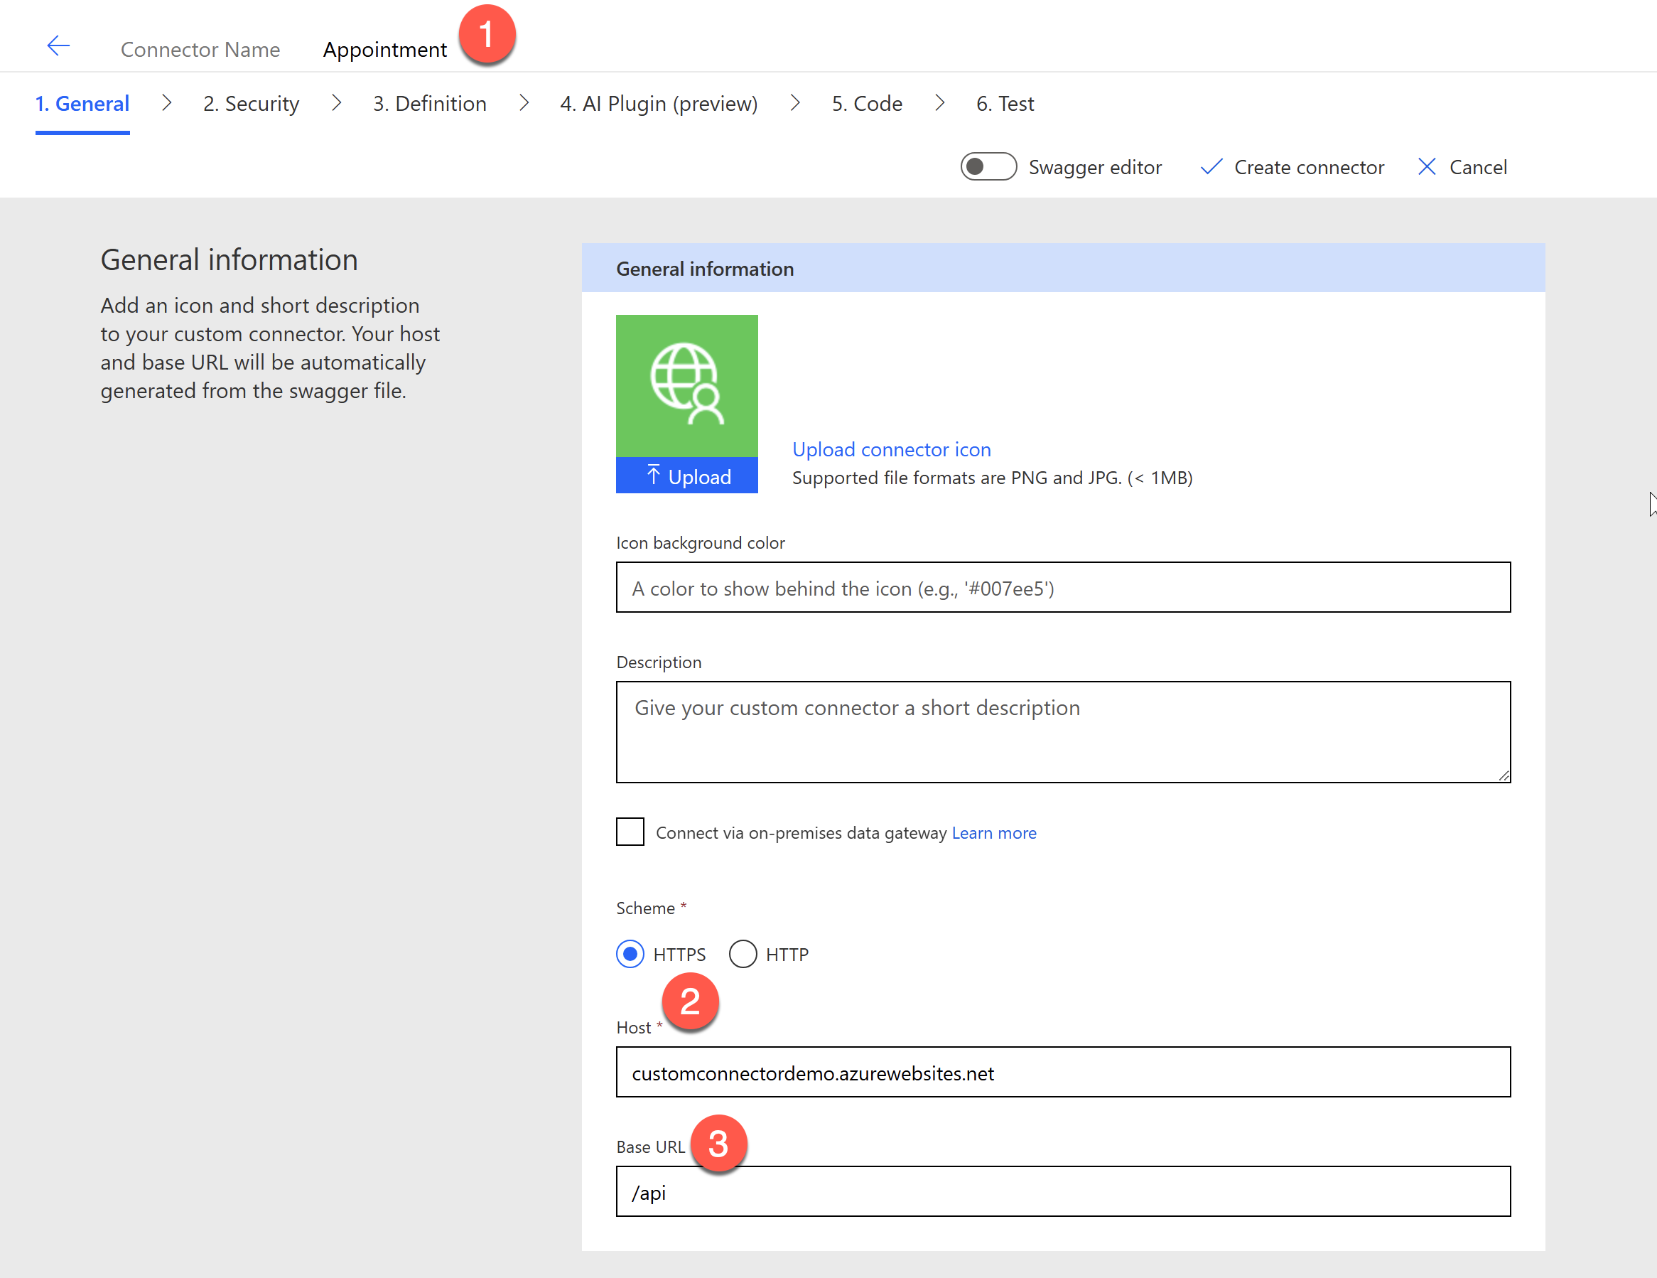Click the Appointment connector name field

384,50
